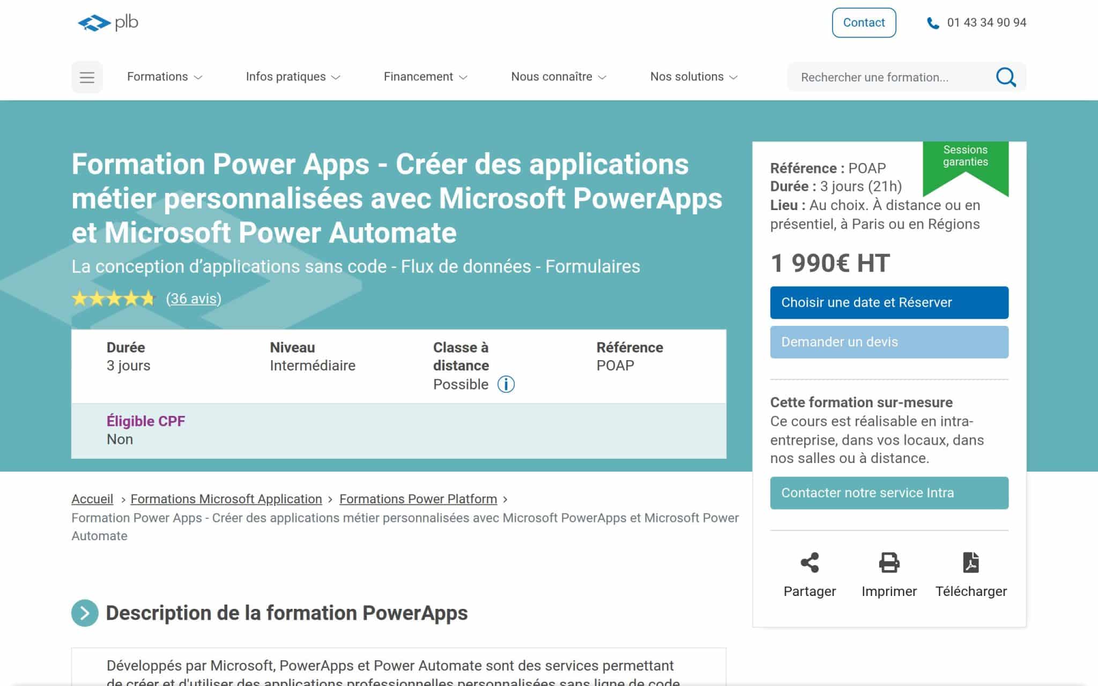Click the Durée 3 jours value
The height and width of the screenshot is (686, 1098).
click(128, 366)
